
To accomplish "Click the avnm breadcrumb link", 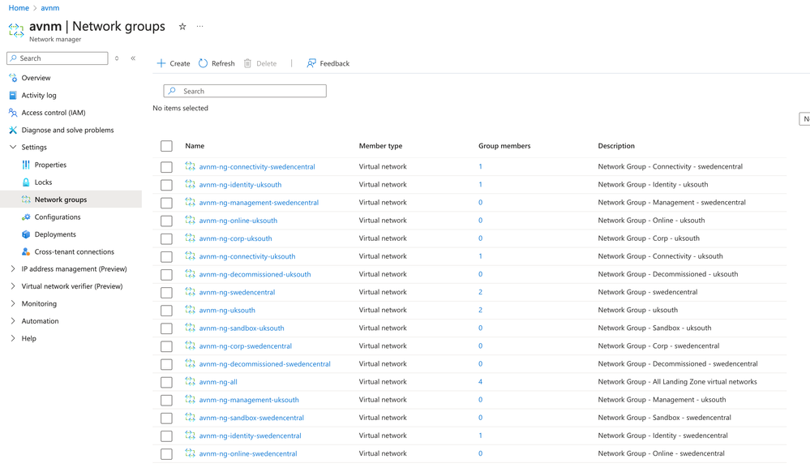I will [x=50, y=8].
